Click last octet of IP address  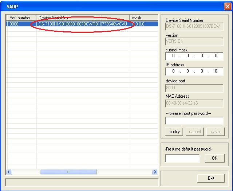tap(216, 71)
